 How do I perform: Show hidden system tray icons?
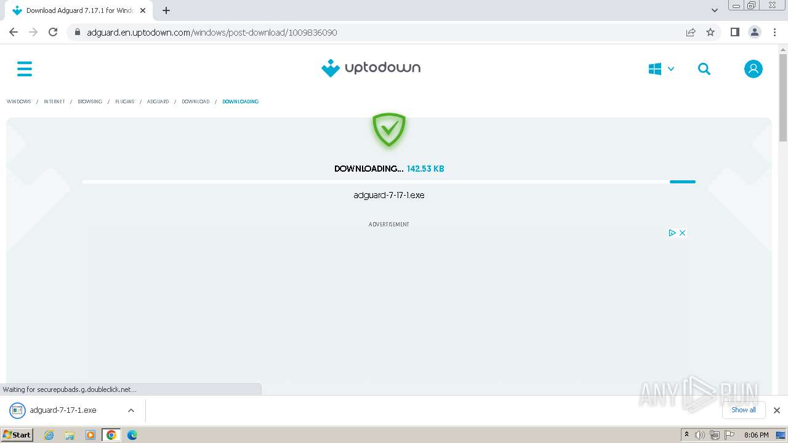687,435
